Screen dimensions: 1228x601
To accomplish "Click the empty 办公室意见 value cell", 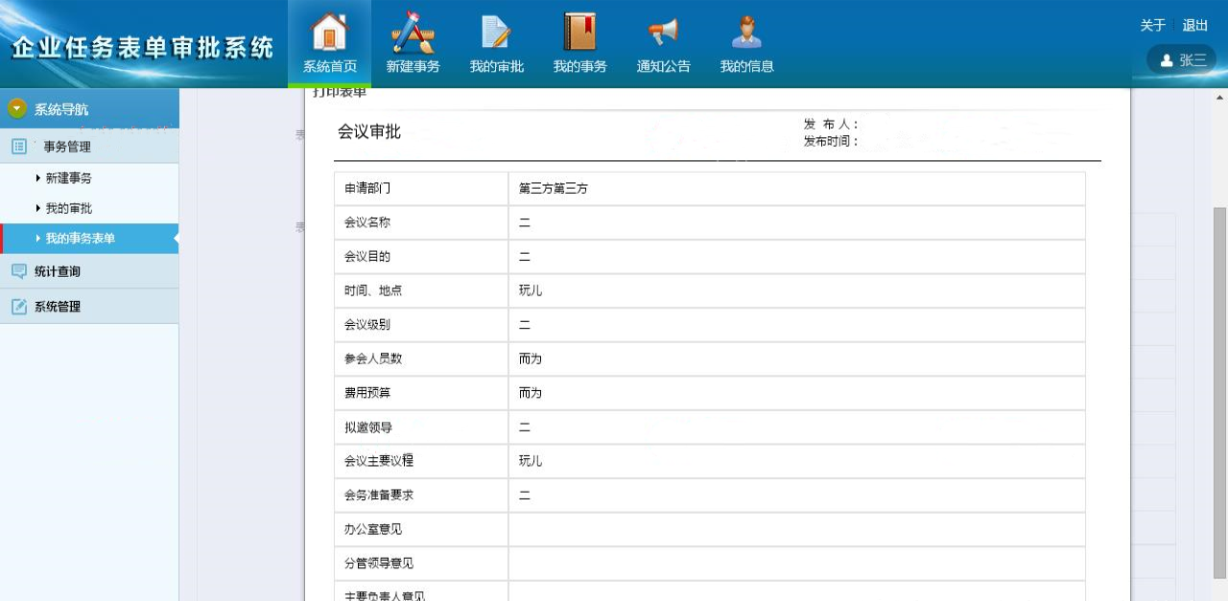I will [x=797, y=529].
